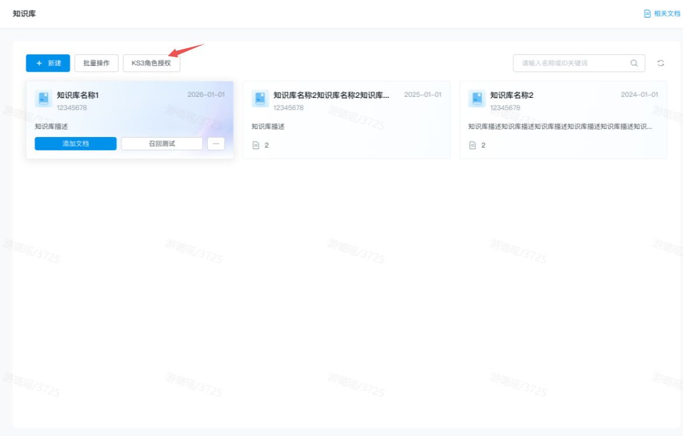The height and width of the screenshot is (436, 683).
Task: Click the 知识库 page title
Action: pos(24,13)
